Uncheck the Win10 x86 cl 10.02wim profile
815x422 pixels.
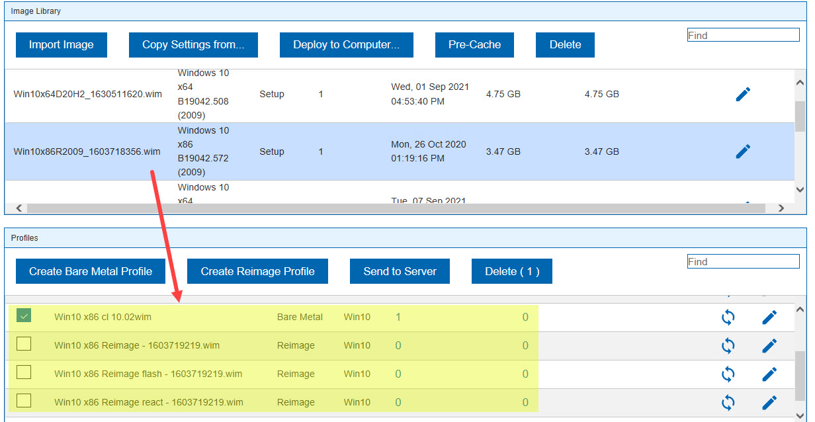pos(24,316)
